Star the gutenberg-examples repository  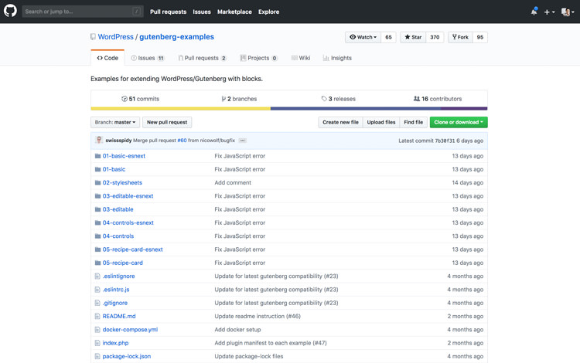[x=412, y=37]
